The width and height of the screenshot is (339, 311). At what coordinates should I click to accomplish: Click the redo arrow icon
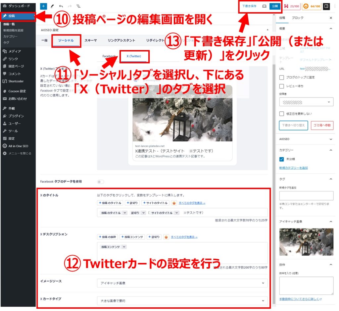(70, 6)
